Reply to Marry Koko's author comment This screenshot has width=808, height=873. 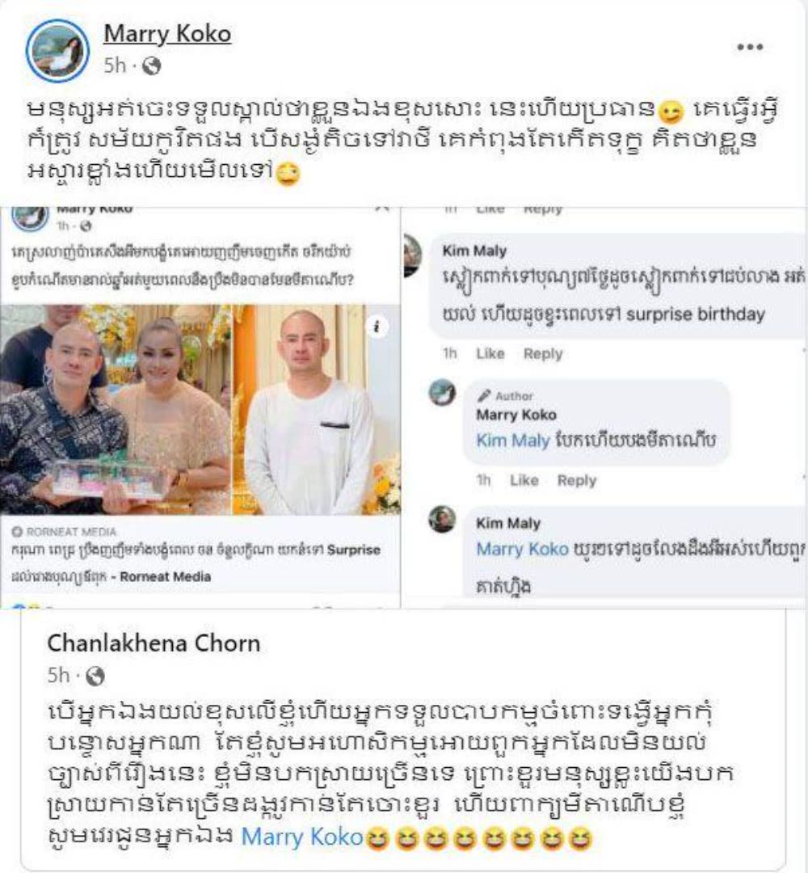pos(577,480)
